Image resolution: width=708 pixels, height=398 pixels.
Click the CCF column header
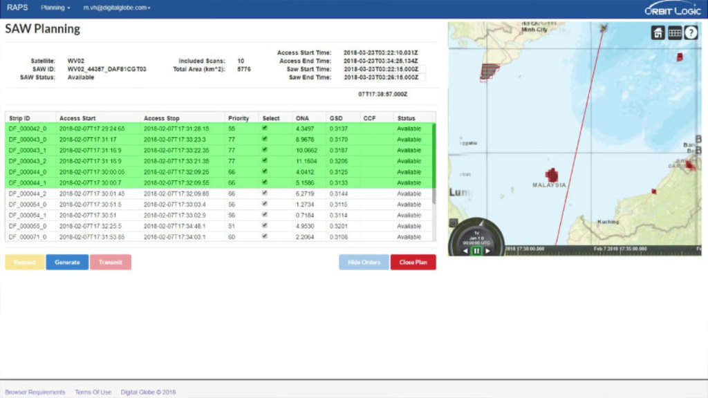(x=369, y=118)
